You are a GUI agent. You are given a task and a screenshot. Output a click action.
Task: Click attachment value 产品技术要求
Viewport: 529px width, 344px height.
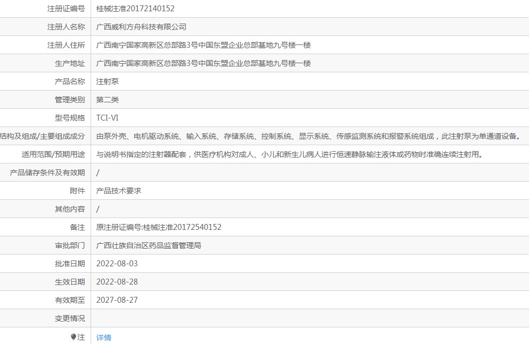118,191
